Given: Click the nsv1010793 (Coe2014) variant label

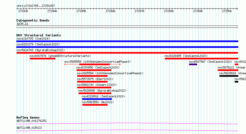Looking at the screenshot, I should tap(33, 39).
